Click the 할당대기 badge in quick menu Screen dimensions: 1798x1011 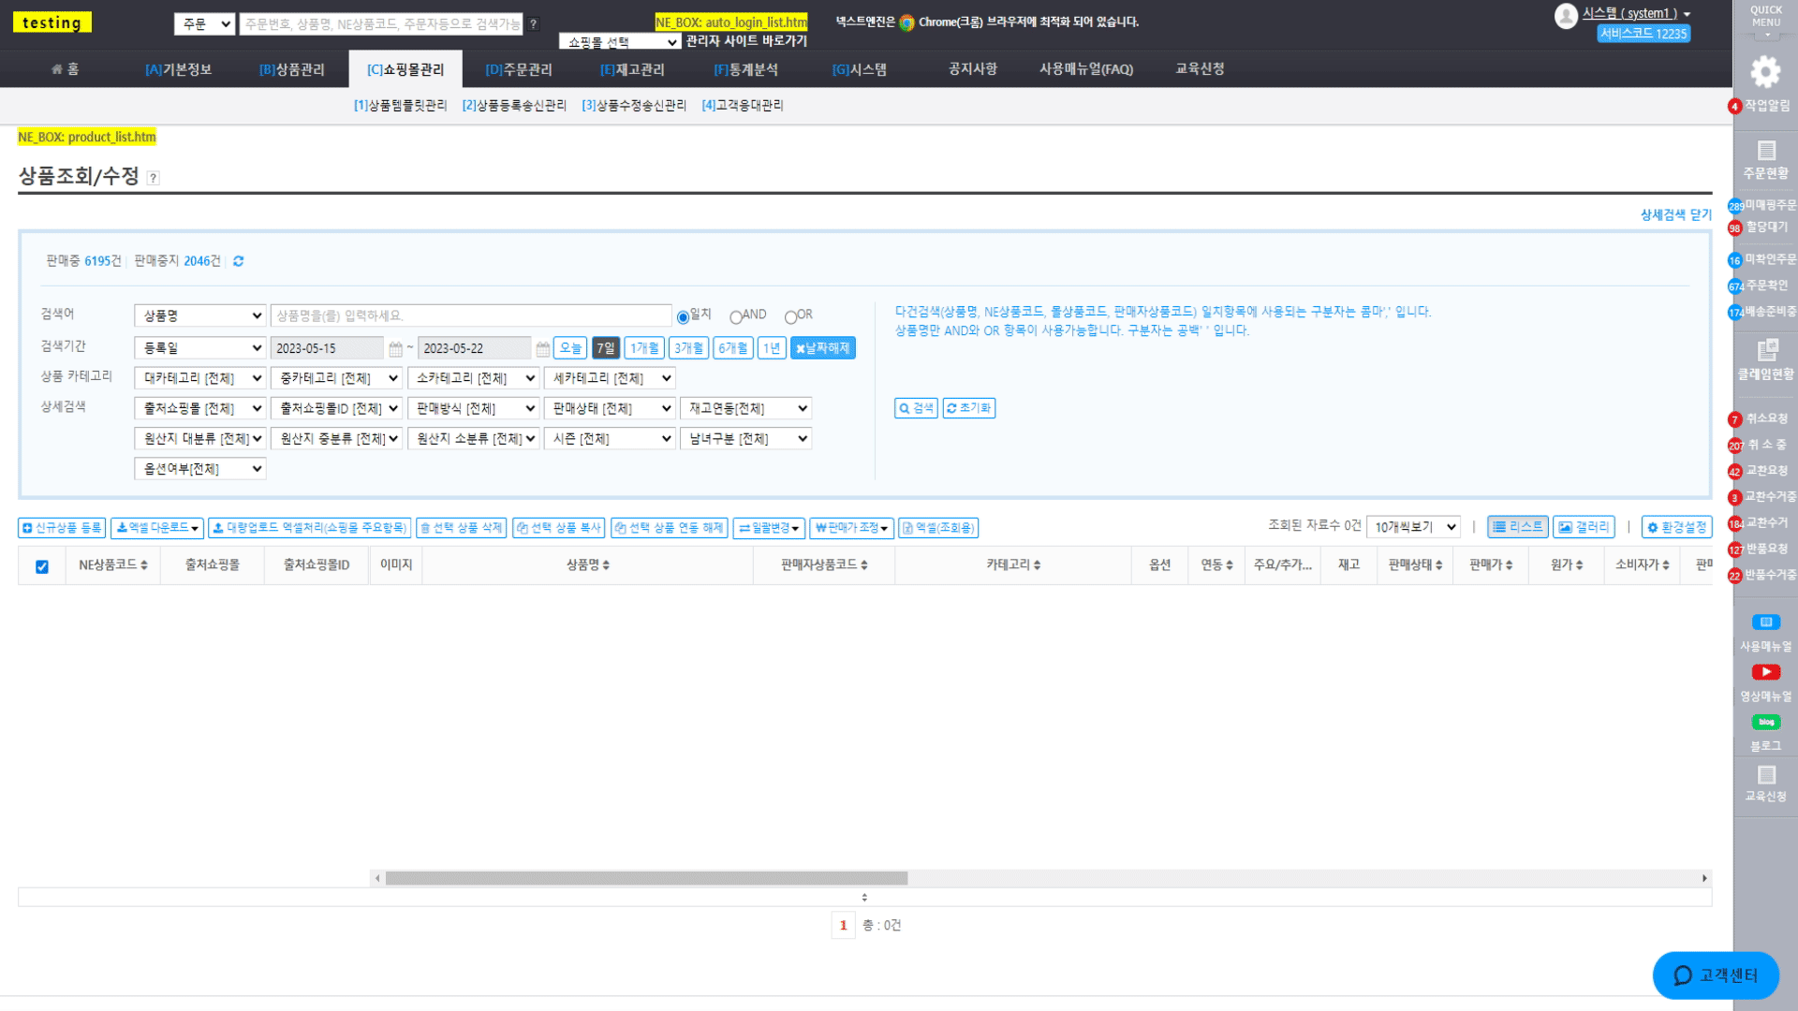click(1734, 228)
